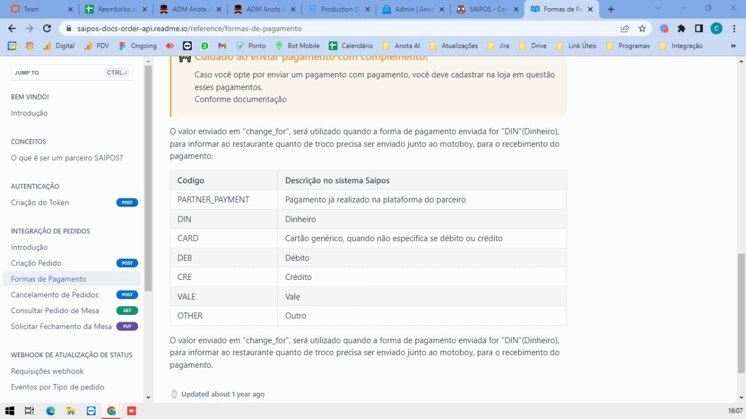Open the Calendário bookmark
This screenshot has height=419, width=746.
point(350,45)
